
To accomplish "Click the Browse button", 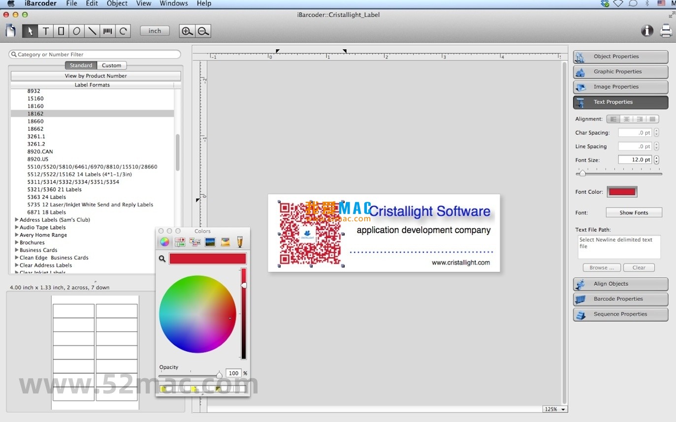I will (602, 268).
